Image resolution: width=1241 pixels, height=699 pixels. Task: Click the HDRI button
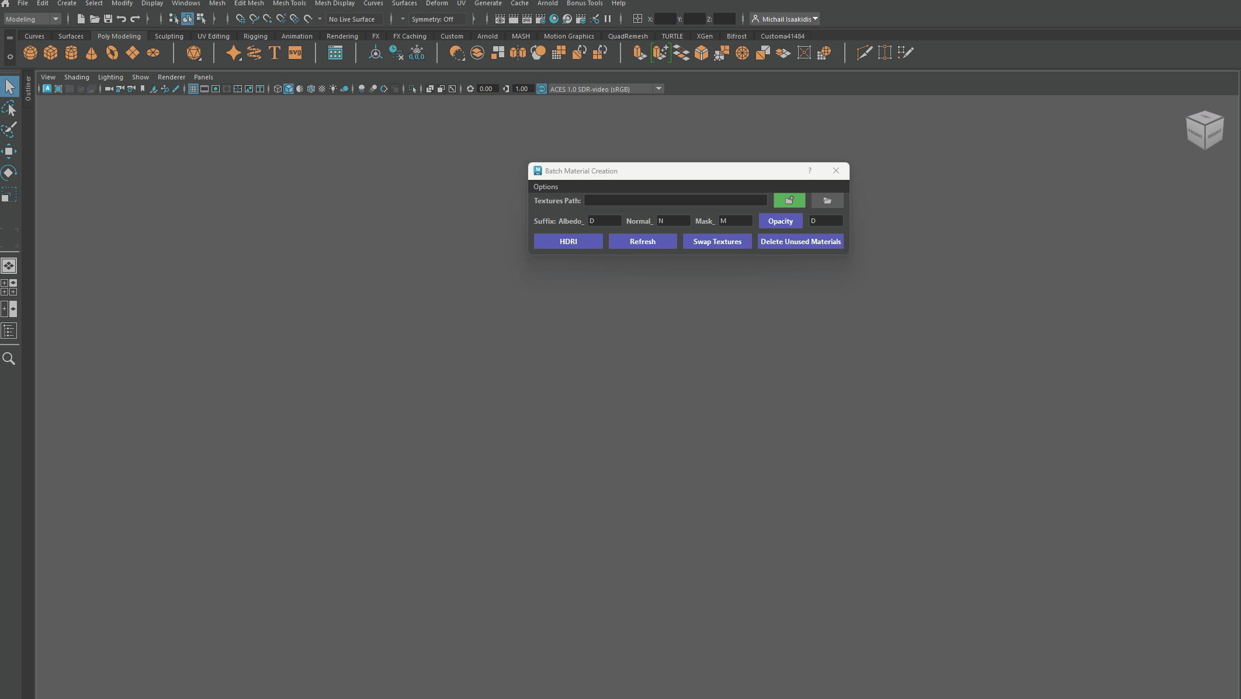(568, 241)
